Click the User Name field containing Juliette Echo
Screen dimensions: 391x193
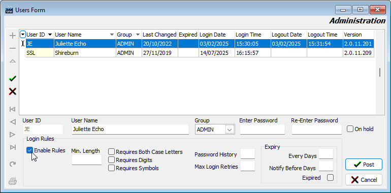click(131, 130)
